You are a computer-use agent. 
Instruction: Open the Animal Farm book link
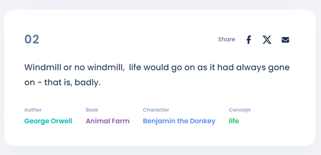pyautogui.click(x=108, y=121)
